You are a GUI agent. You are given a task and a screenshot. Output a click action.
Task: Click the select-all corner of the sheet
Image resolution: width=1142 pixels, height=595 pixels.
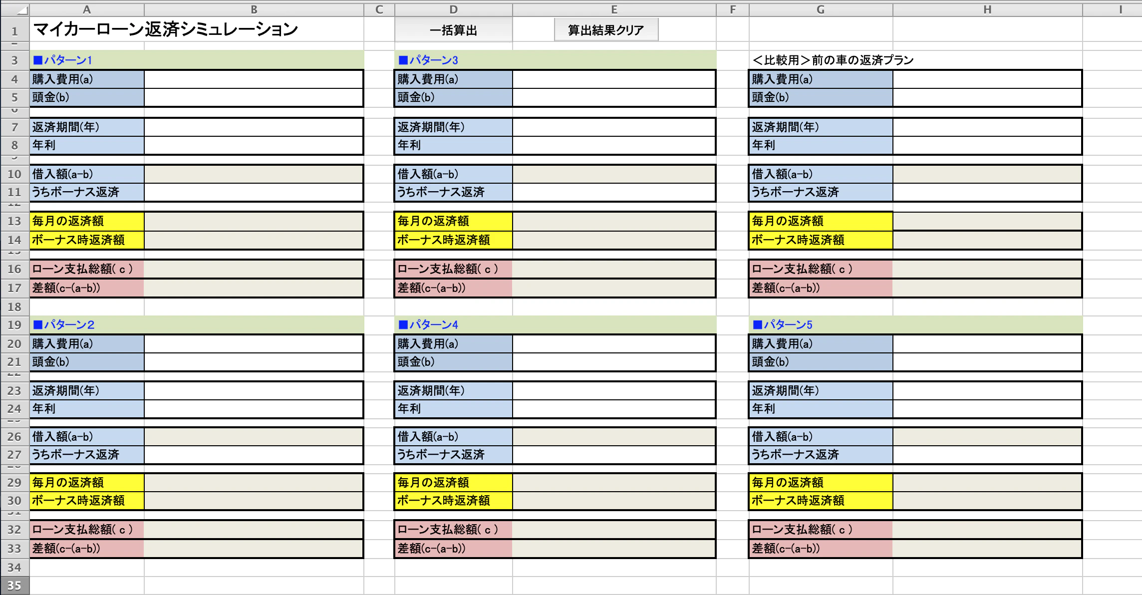[14, 9]
